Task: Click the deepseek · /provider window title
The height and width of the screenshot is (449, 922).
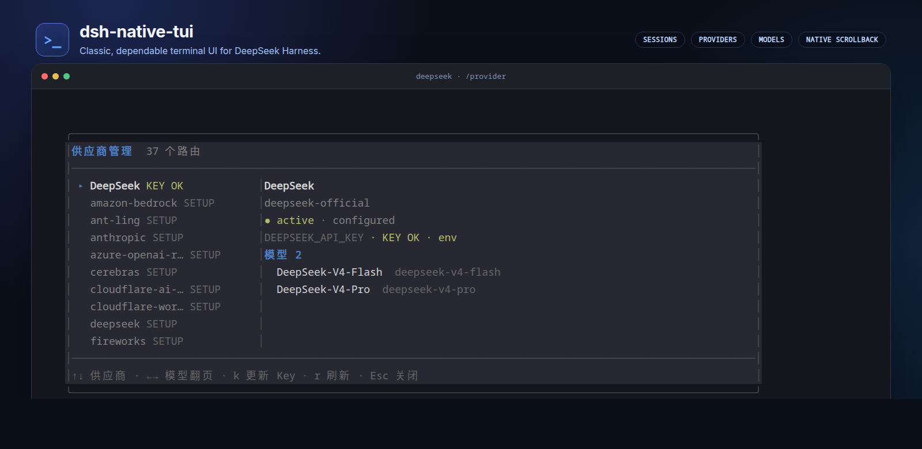Action: 461,77
